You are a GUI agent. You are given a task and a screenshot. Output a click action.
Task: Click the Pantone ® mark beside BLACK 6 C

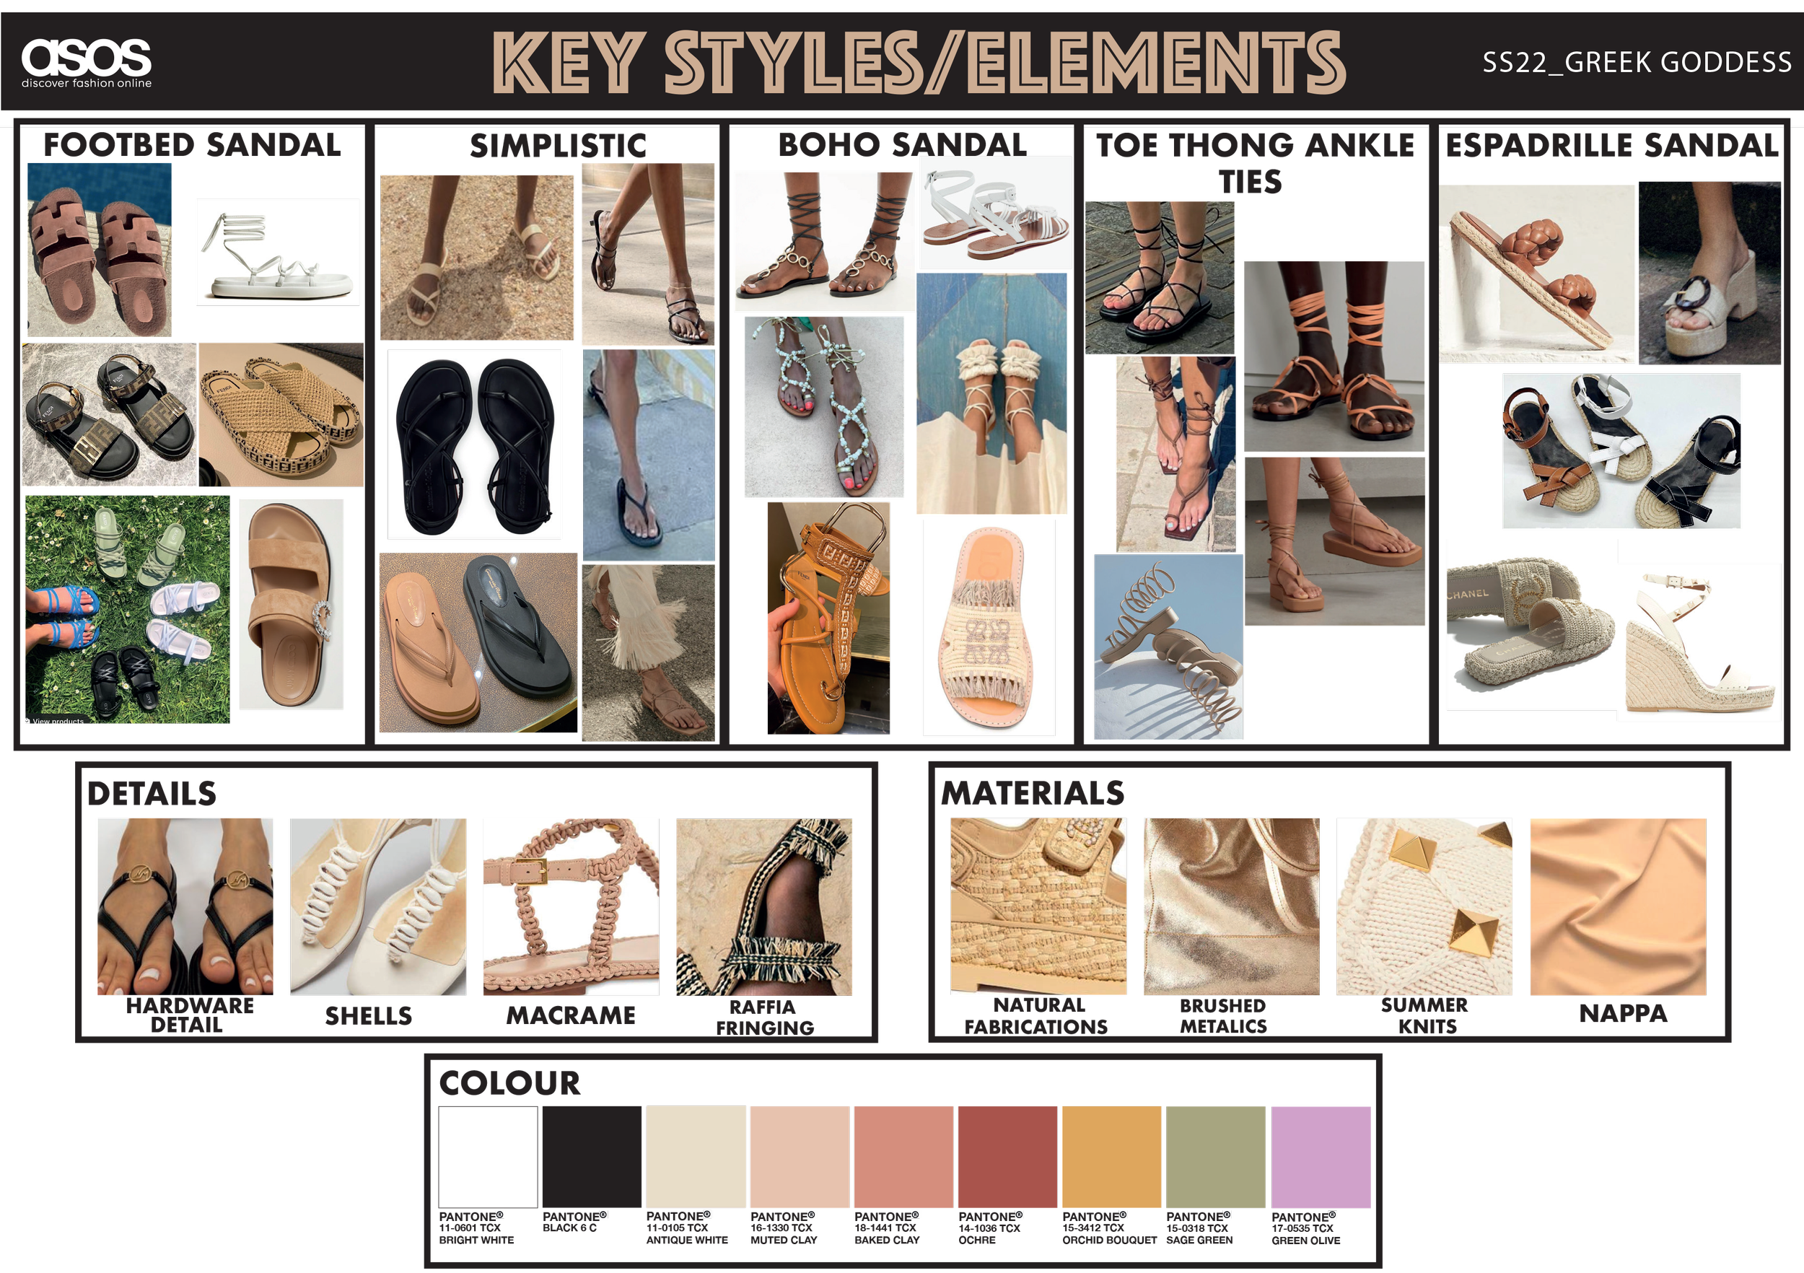(x=603, y=1214)
